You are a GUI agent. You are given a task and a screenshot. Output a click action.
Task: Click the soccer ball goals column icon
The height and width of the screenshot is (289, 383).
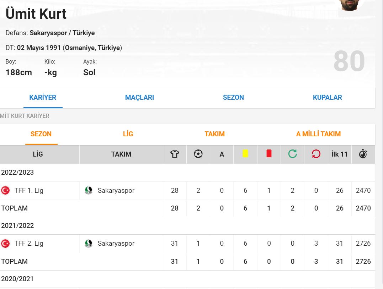(198, 154)
